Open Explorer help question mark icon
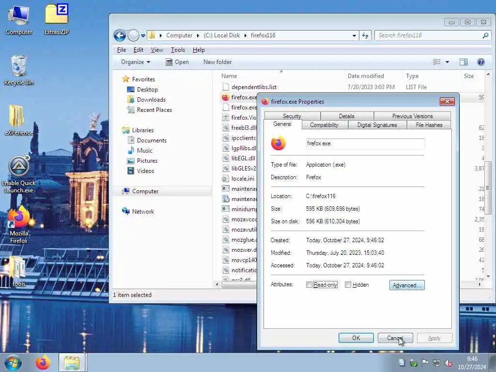Image resolution: width=496 pixels, height=372 pixels. click(x=481, y=62)
